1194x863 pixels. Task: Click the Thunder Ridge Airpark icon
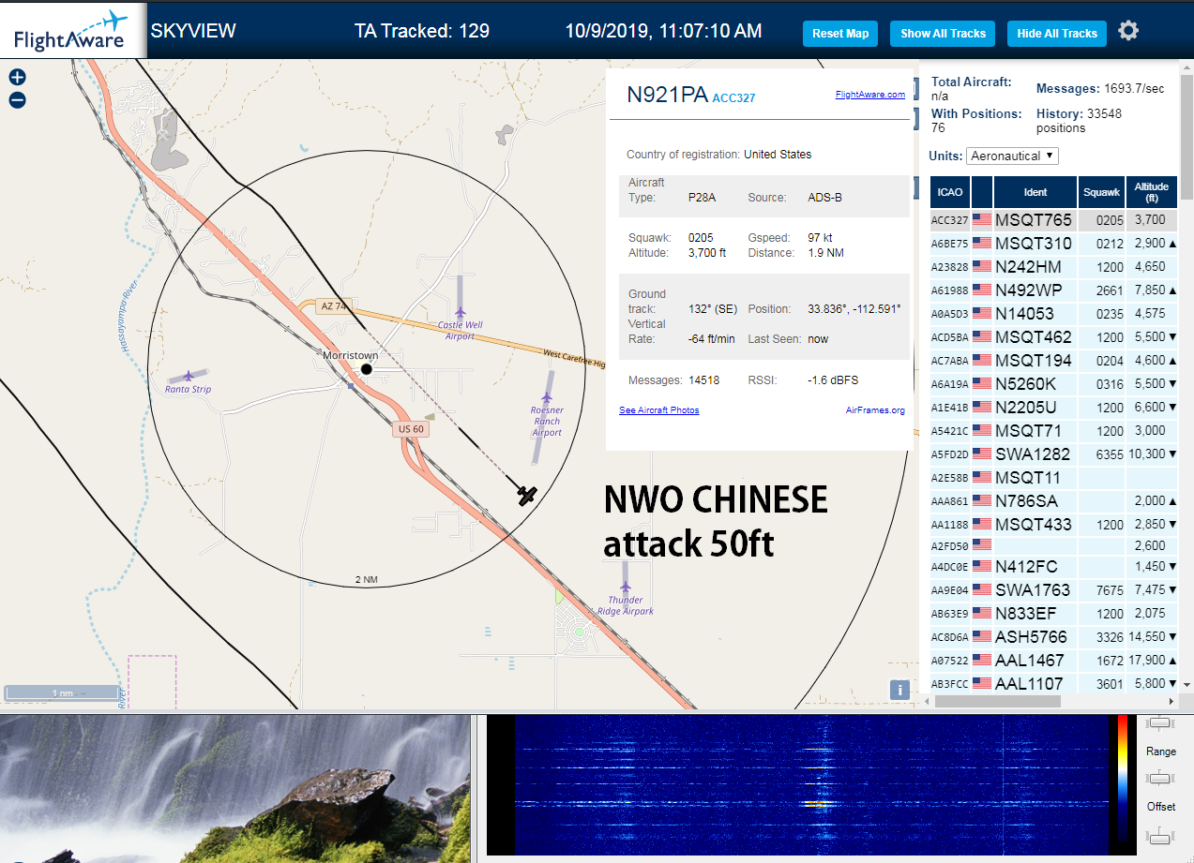[x=626, y=587]
